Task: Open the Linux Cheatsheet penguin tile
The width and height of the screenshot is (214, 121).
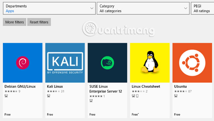Action: [x=150, y=63]
